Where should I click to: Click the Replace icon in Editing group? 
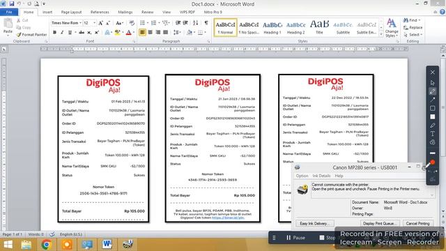click(413, 28)
